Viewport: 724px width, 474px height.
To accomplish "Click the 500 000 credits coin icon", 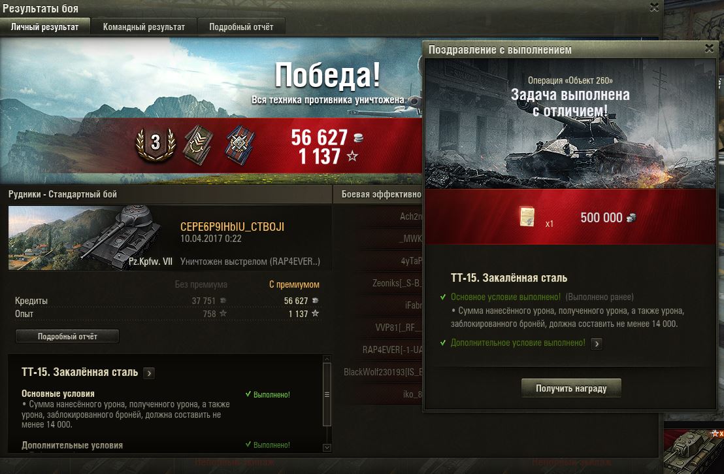I will click(x=631, y=218).
